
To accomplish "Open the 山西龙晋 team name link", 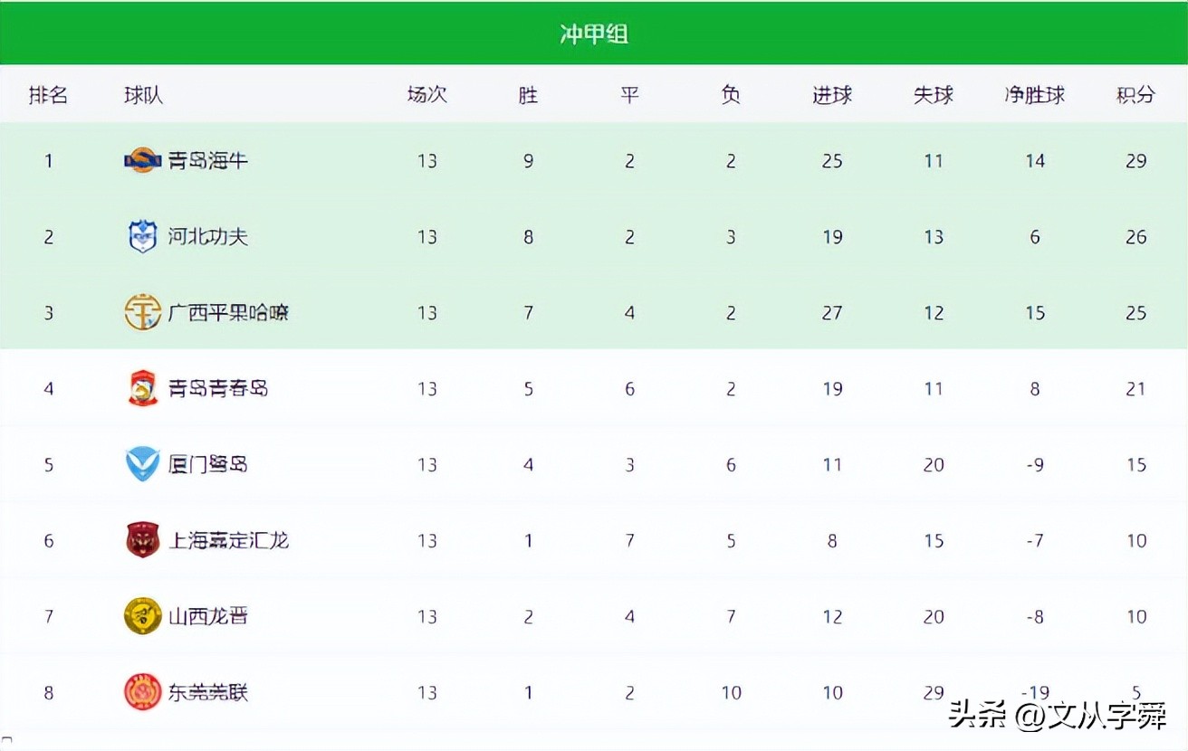I will [x=207, y=617].
